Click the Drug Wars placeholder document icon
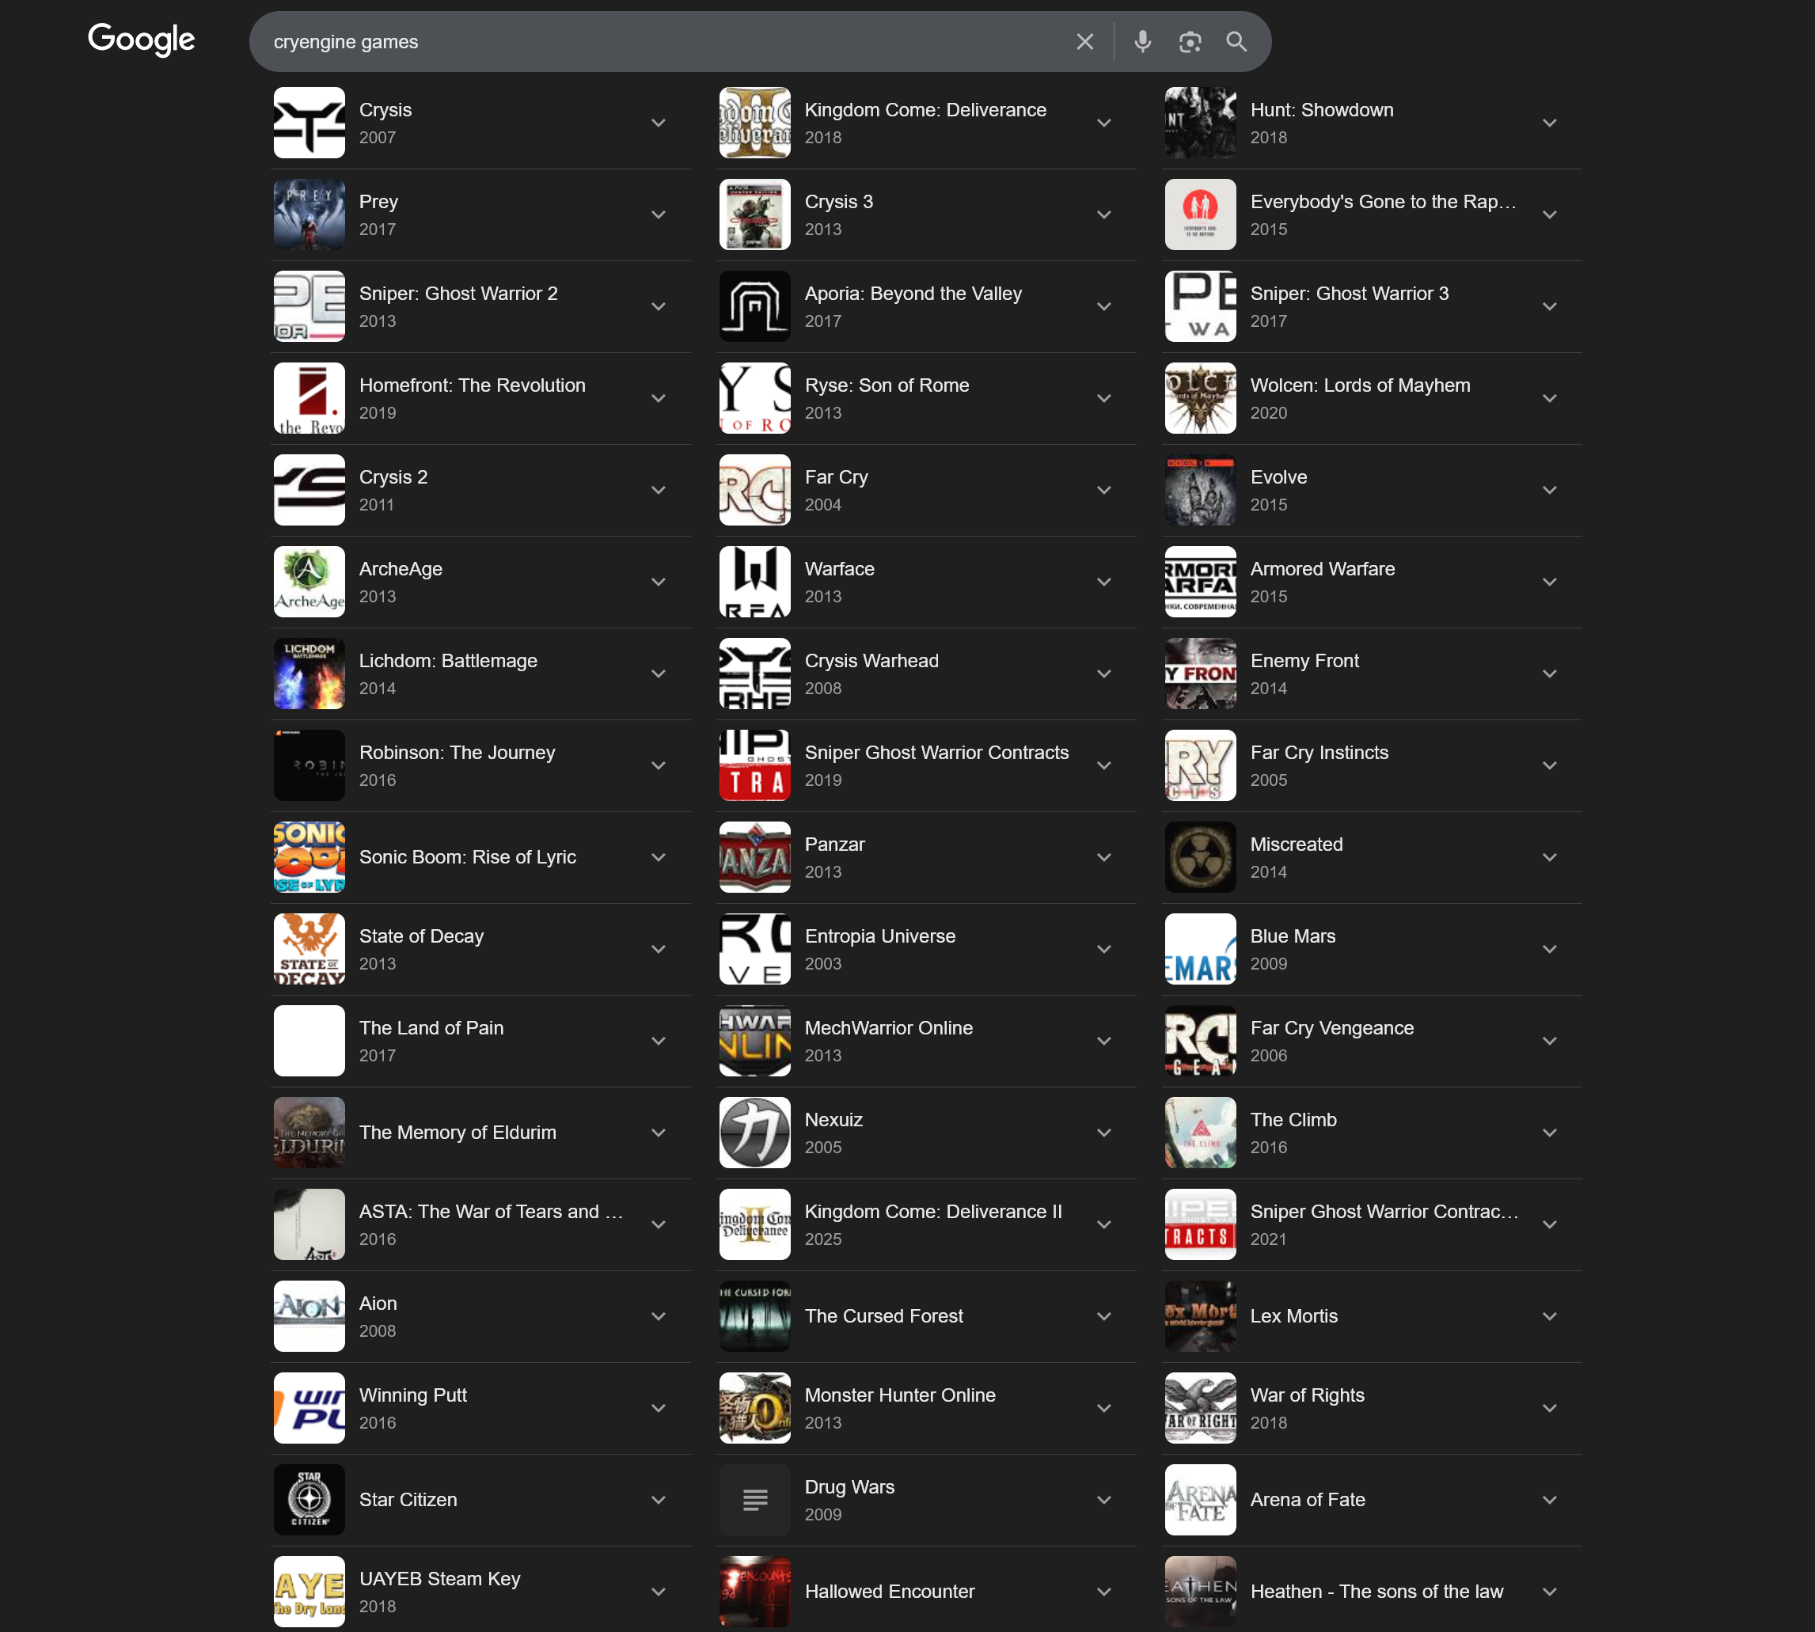Screen dimensions: 1815x1632 pyautogui.click(x=754, y=1499)
